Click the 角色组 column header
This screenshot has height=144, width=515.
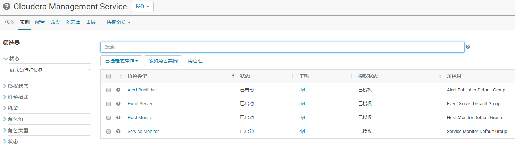[454, 76]
